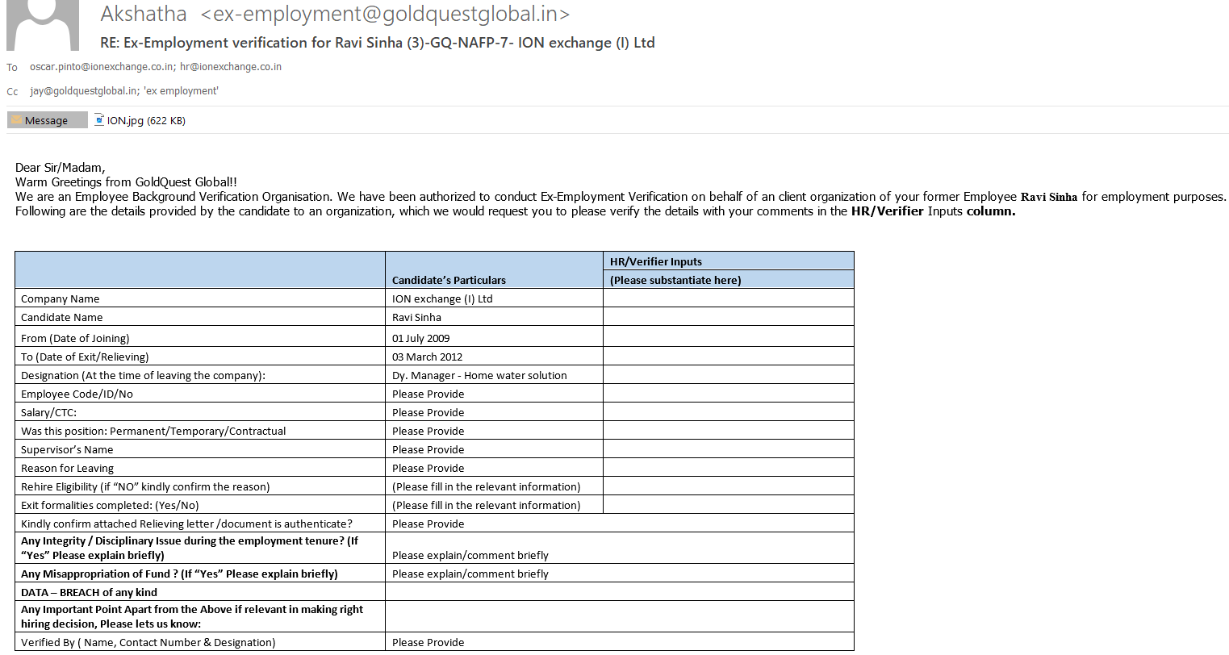This screenshot has width=1229, height=655.
Task: Click the 'Reason for Leaving' row label
Action: (x=67, y=468)
